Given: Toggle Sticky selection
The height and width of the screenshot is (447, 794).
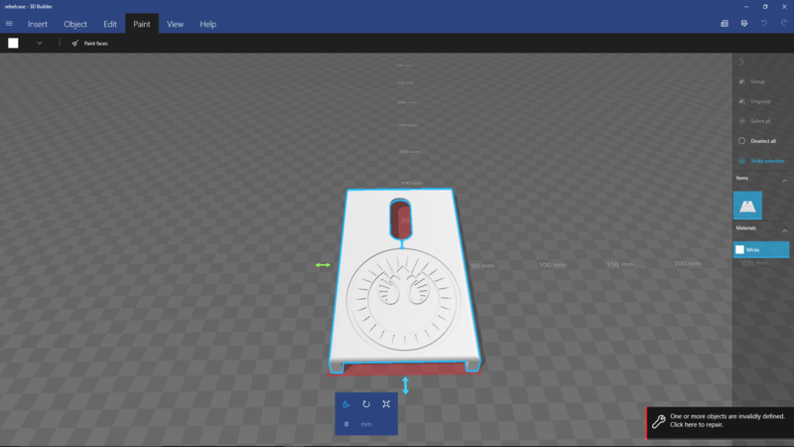Looking at the screenshot, I should tap(761, 161).
